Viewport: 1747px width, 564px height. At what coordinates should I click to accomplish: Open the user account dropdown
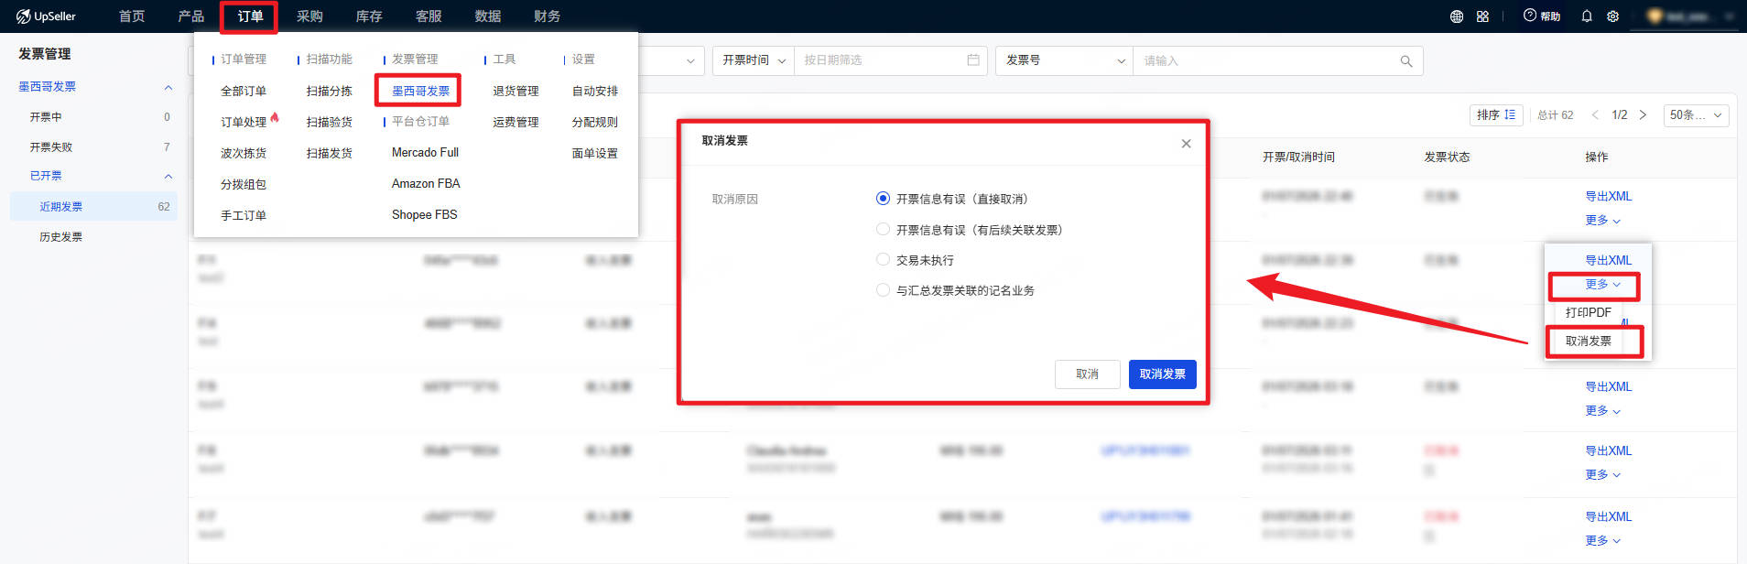click(1690, 16)
